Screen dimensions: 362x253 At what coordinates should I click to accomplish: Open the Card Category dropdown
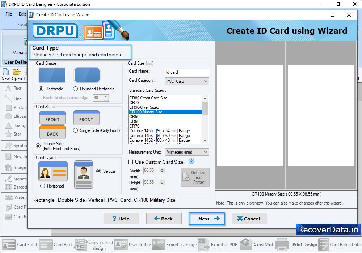coord(187,81)
